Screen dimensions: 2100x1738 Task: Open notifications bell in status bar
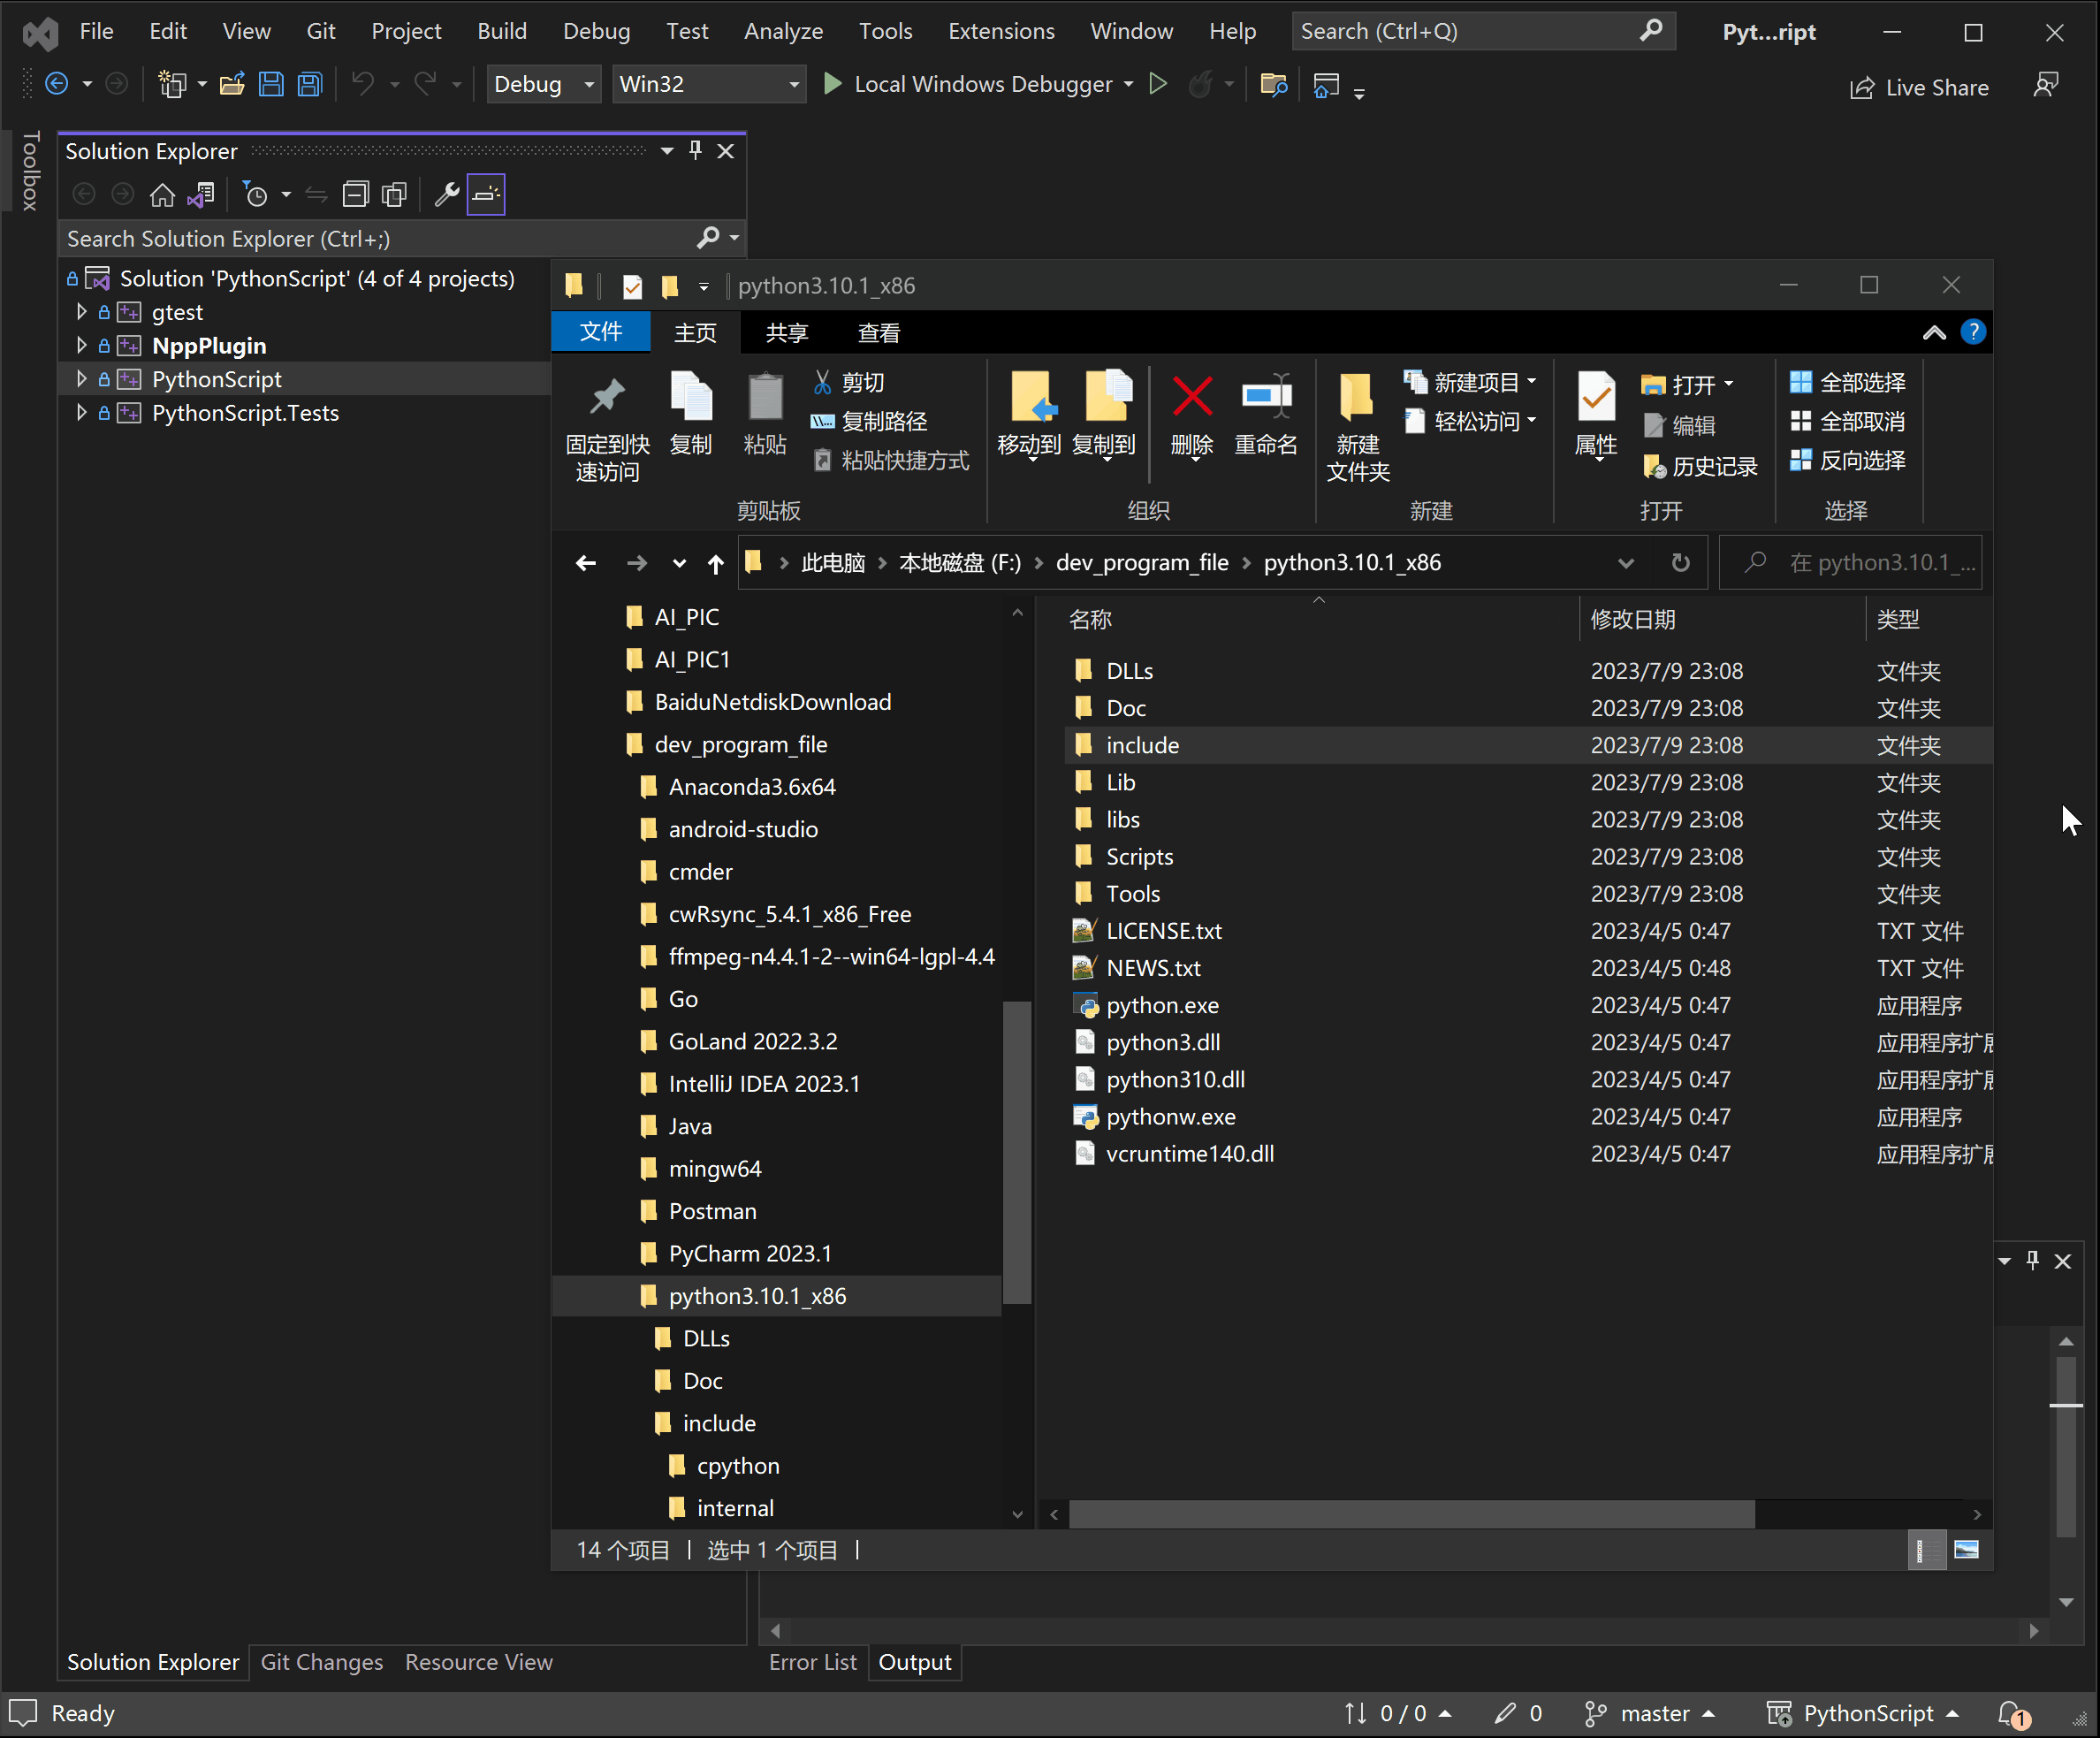[x=2011, y=1714]
